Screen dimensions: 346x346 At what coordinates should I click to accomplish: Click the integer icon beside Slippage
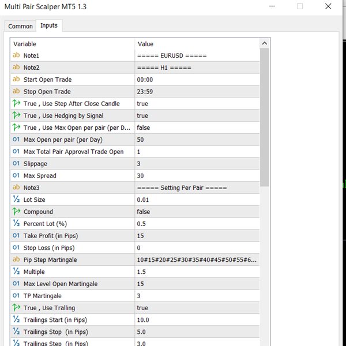pyautogui.click(x=16, y=163)
